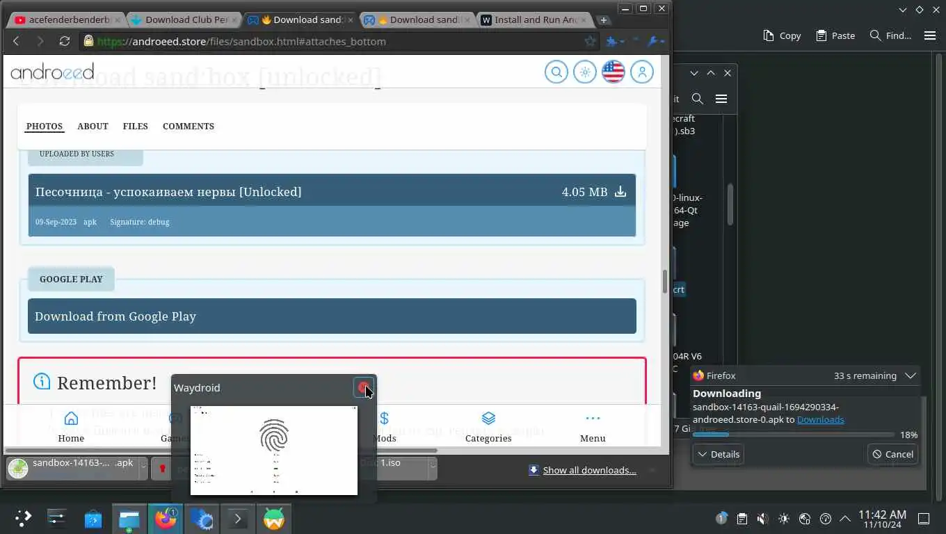The image size is (946, 534).
Task: Open the clock and calendar
Action: click(882, 519)
